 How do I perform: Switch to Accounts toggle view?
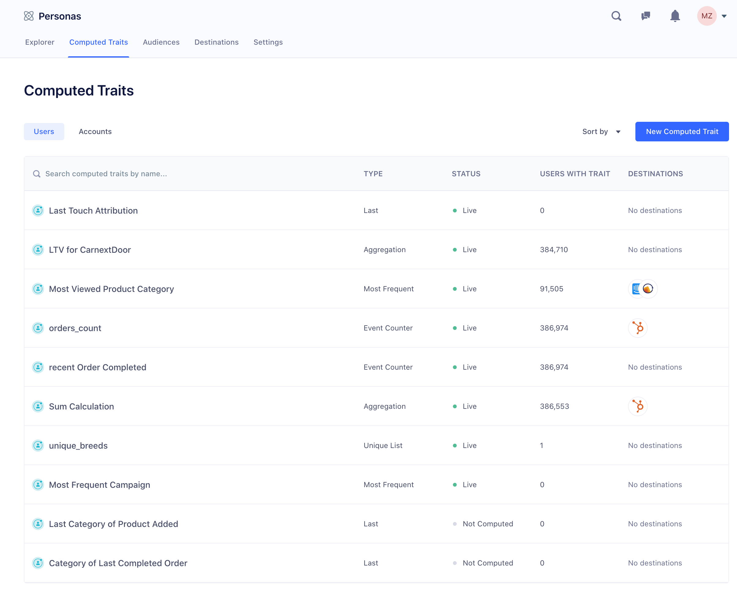(95, 132)
